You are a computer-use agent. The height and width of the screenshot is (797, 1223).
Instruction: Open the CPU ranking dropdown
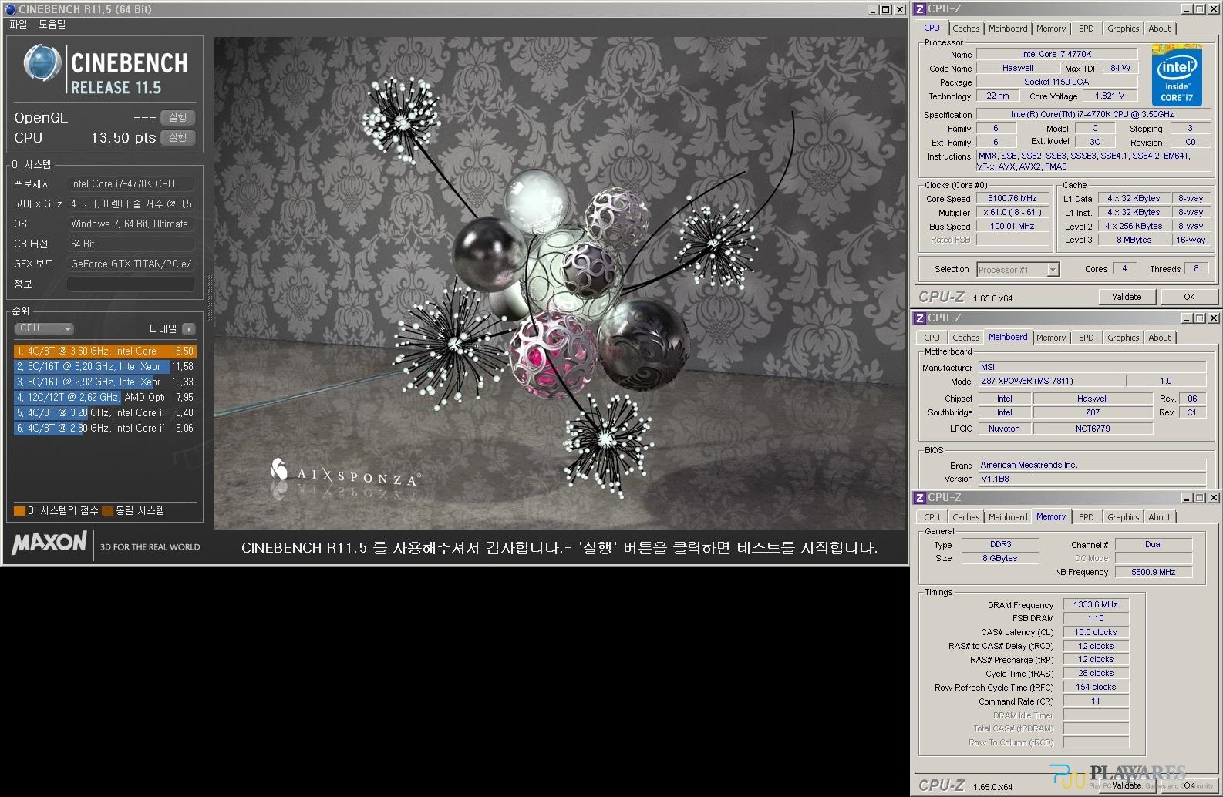(44, 328)
